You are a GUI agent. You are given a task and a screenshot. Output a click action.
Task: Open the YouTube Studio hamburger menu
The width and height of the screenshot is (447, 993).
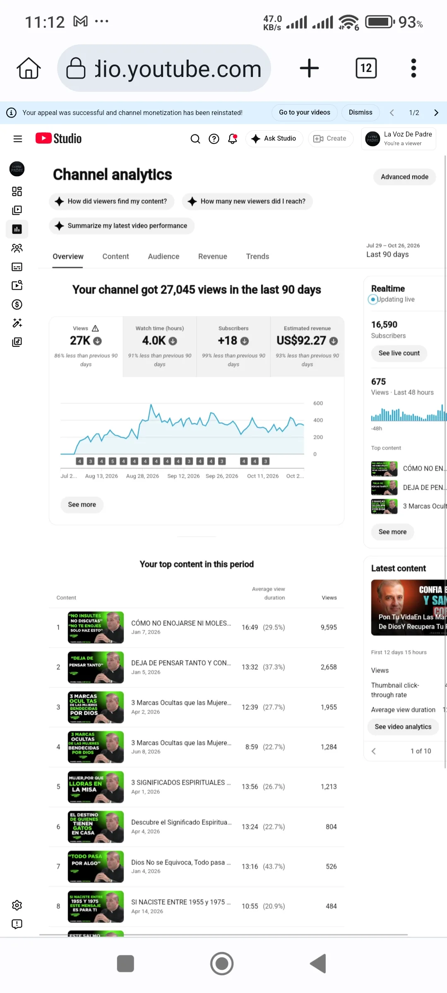(17, 139)
